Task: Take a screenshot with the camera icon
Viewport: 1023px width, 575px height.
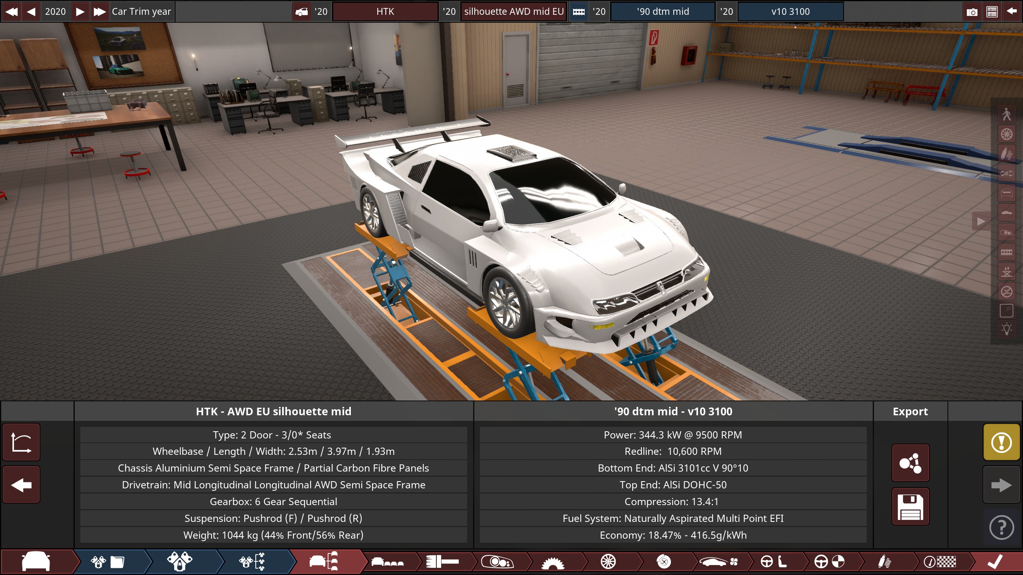Action: [x=972, y=12]
